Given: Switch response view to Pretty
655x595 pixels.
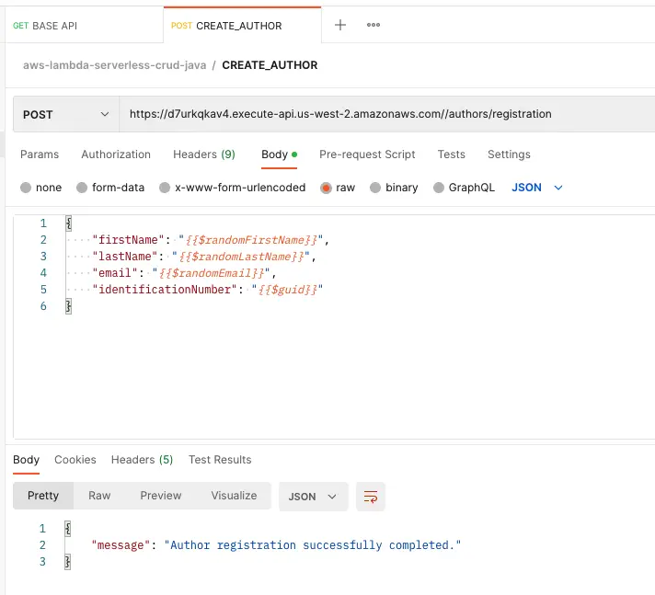Looking at the screenshot, I should point(43,496).
